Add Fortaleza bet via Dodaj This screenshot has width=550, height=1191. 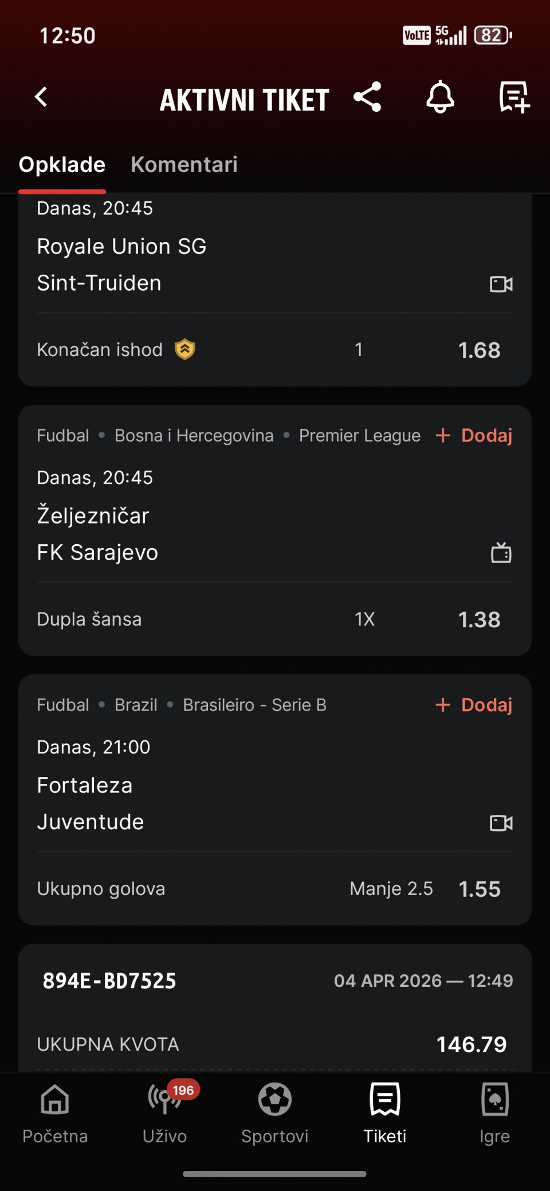pos(474,705)
